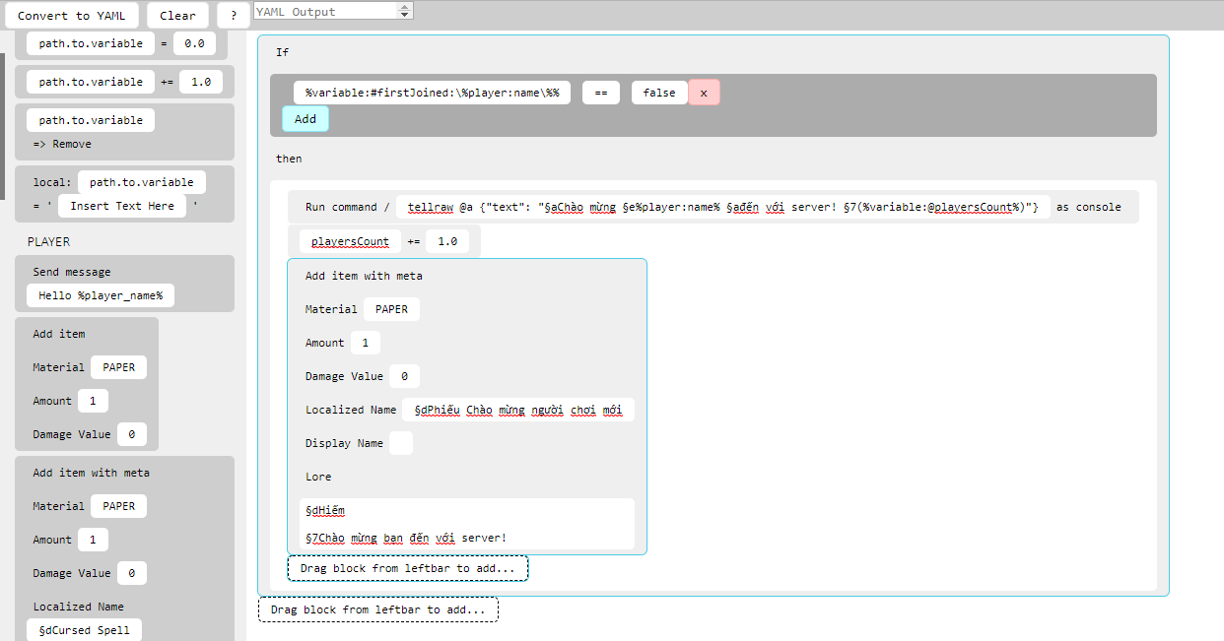Clear the script with the Clear button

176,15
